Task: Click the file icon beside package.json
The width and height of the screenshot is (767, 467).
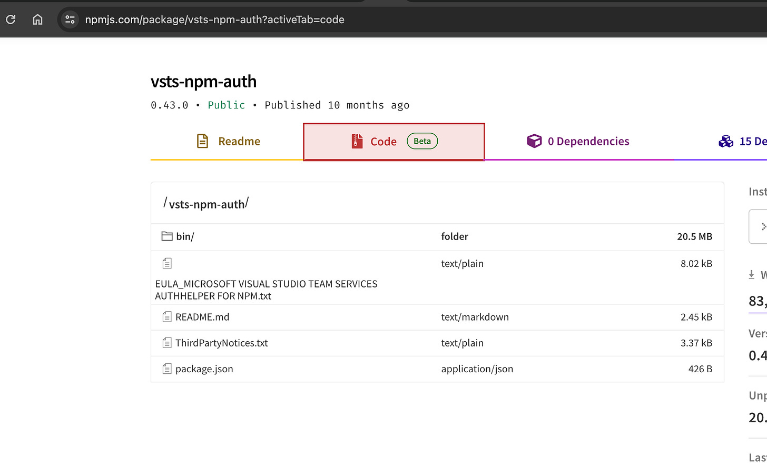Action: click(166, 369)
